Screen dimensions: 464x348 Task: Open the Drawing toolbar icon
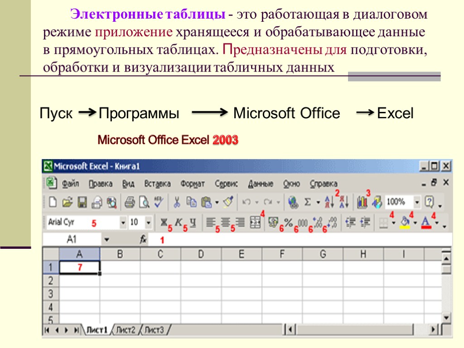pos(377,203)
